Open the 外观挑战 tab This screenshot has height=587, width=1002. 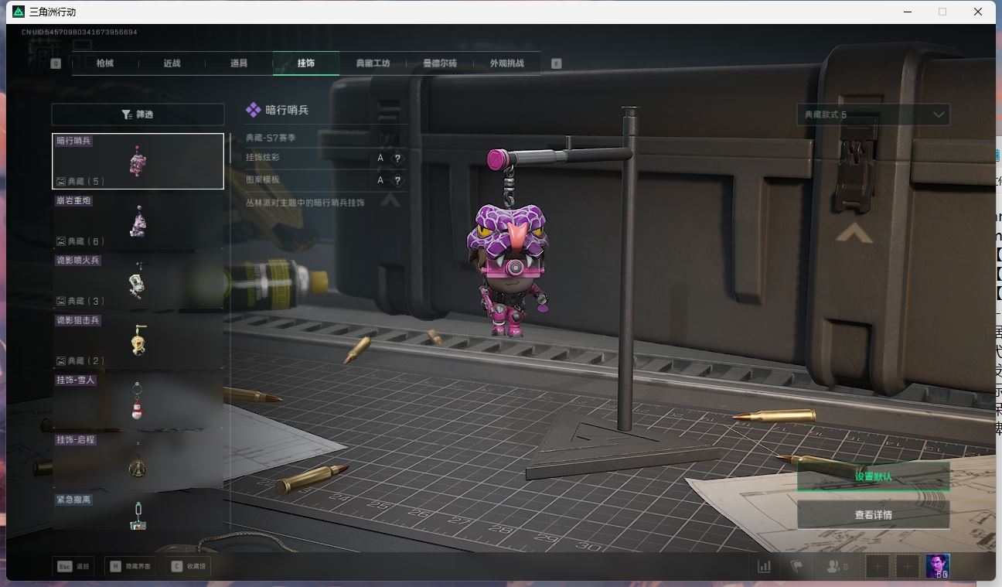pyautogui.click(x=506, y=63)
